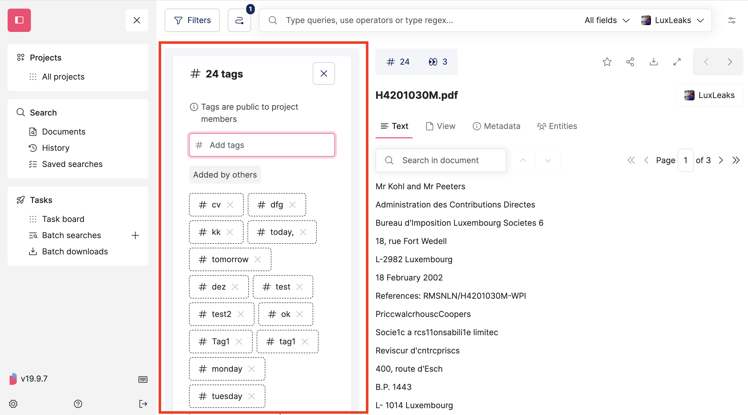Remove the cv tag
The image size is (748, 415).
[x=230, y=205]
